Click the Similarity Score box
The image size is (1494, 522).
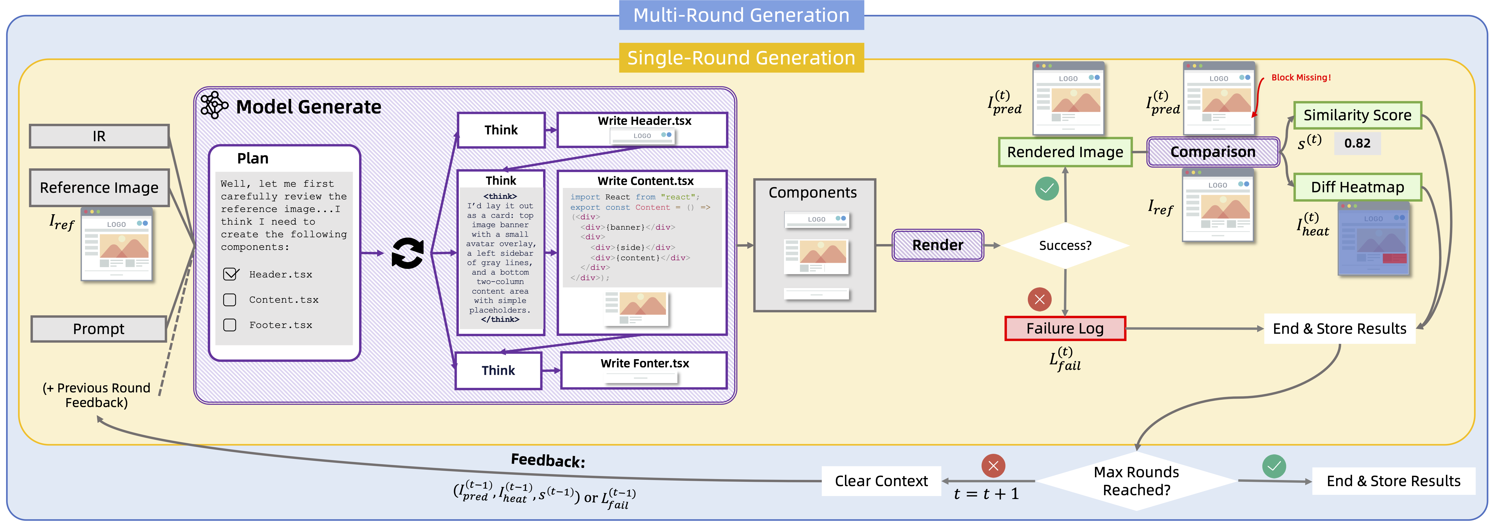[x=1357, y=115]
